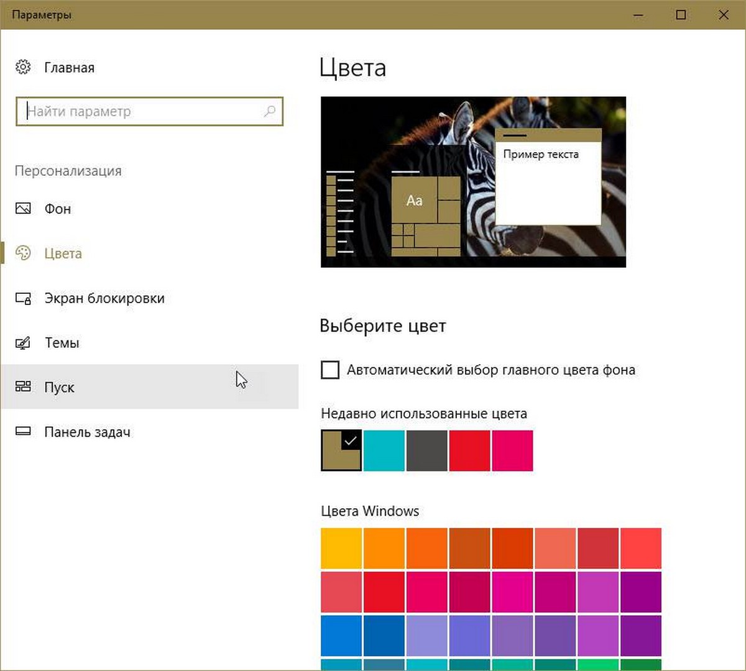The width and height of the screenshot is (746, 671).
Task: Go to Экран блокировки settings
Action: [x=149, y=298]
